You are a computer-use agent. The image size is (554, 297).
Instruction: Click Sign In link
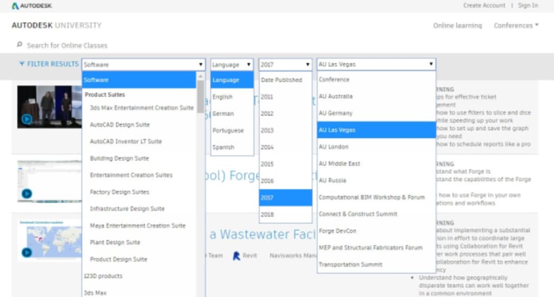(x=528, y=5)
